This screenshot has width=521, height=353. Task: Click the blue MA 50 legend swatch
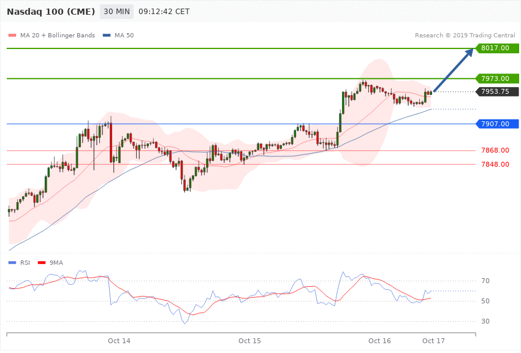point(107,36)
